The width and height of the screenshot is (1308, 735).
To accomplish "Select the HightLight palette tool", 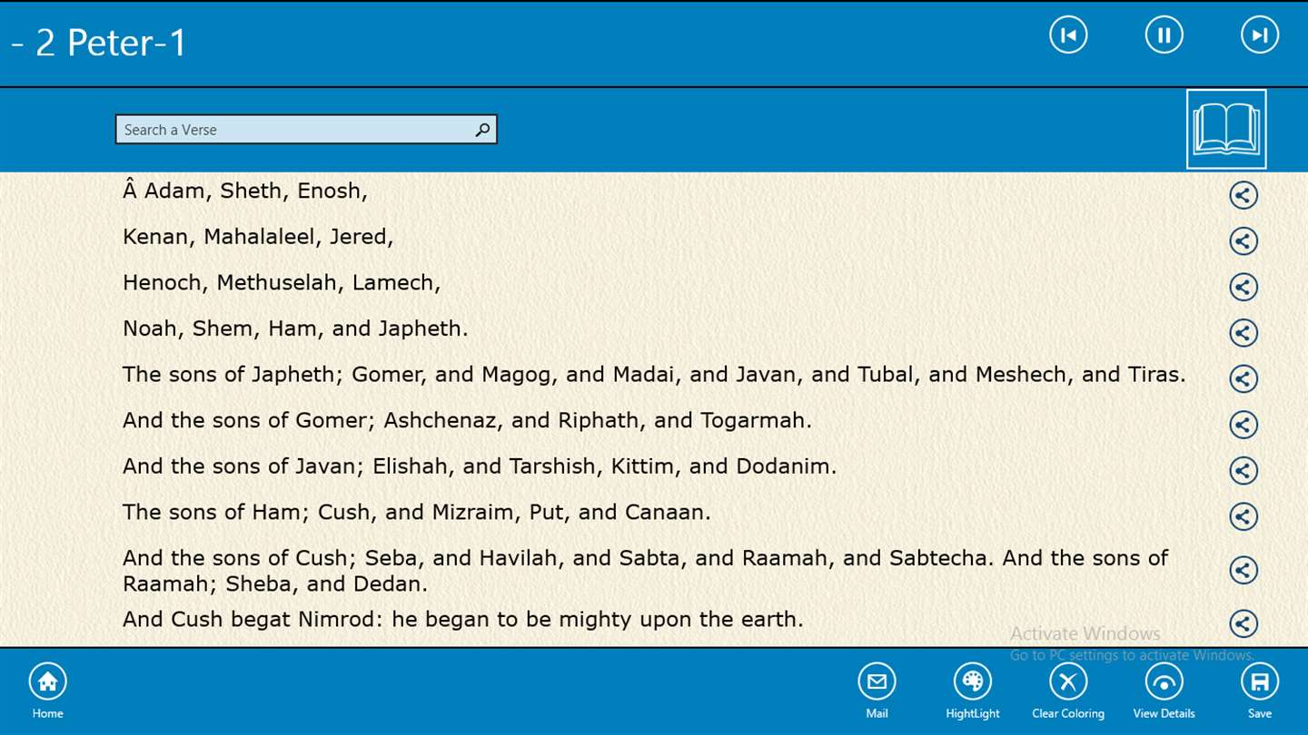I will pos(973,691).
